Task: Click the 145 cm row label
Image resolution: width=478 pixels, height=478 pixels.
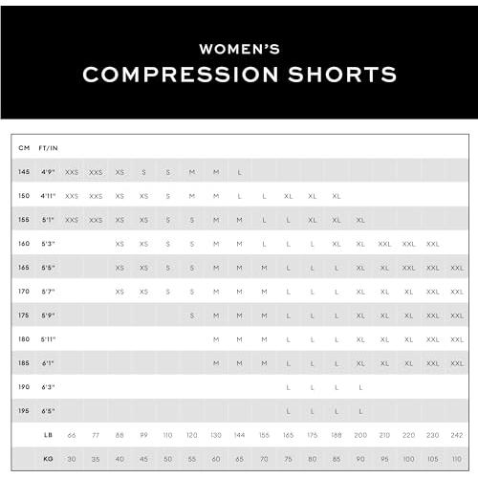Action: click(24, 172)
